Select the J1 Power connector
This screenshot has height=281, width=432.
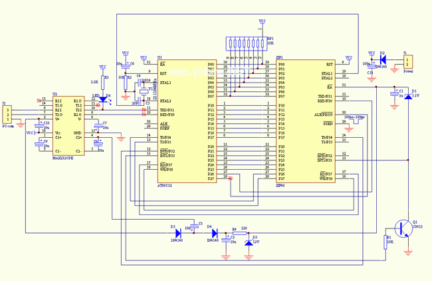click(x=407, y=62)
